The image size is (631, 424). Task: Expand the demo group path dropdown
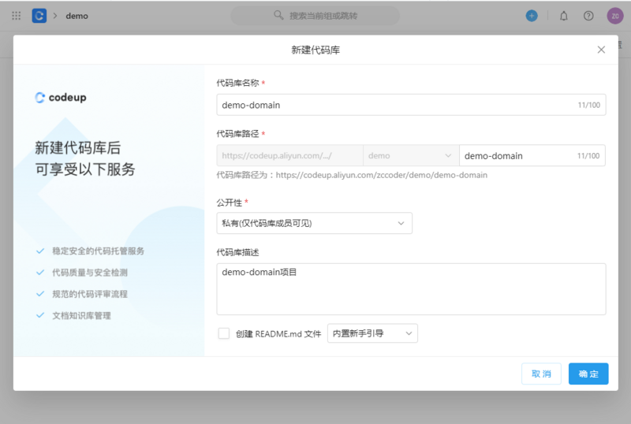point(411,156)
